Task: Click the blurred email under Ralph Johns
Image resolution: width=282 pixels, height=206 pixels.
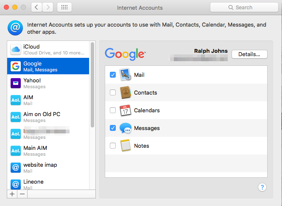Action: click(x=199, y=58)
